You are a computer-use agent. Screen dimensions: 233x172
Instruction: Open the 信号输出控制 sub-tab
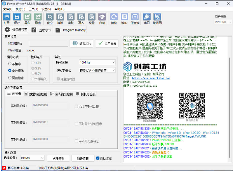pos(61,94)
